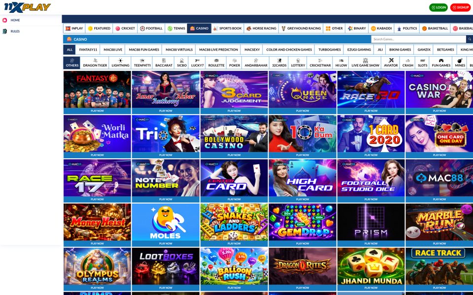Switch to the Tennis tab
Image resolution: width=473 pixels, height=295 pixels.
click(x=176, y=29)
